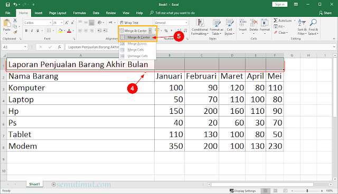Click the Save icon in the title bar
Viewport: 338px width, 194px height.
pos(8,4)
